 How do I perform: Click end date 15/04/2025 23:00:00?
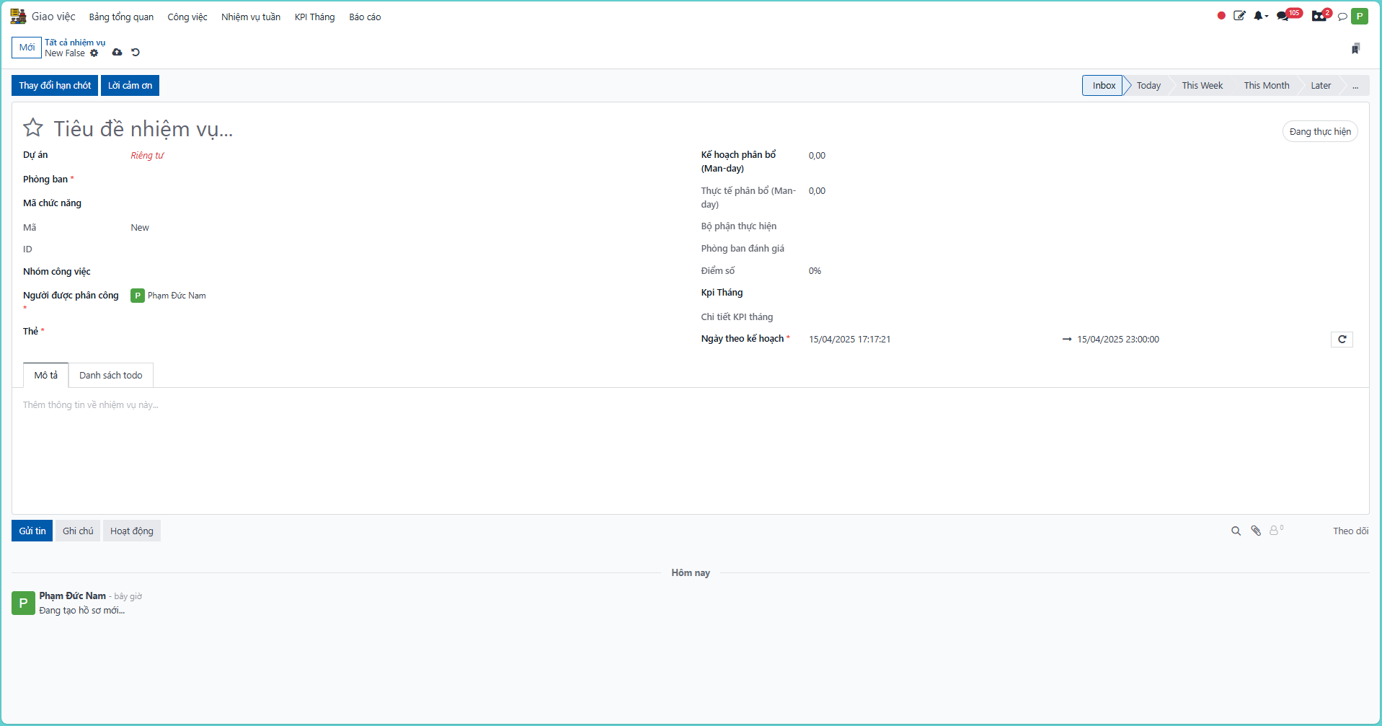click(x=1118, y=340)
